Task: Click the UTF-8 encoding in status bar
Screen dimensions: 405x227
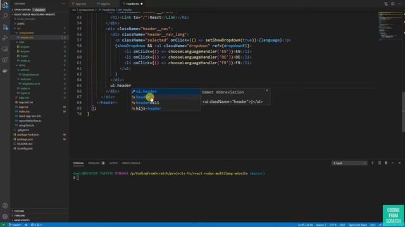Action: (333, 224)
